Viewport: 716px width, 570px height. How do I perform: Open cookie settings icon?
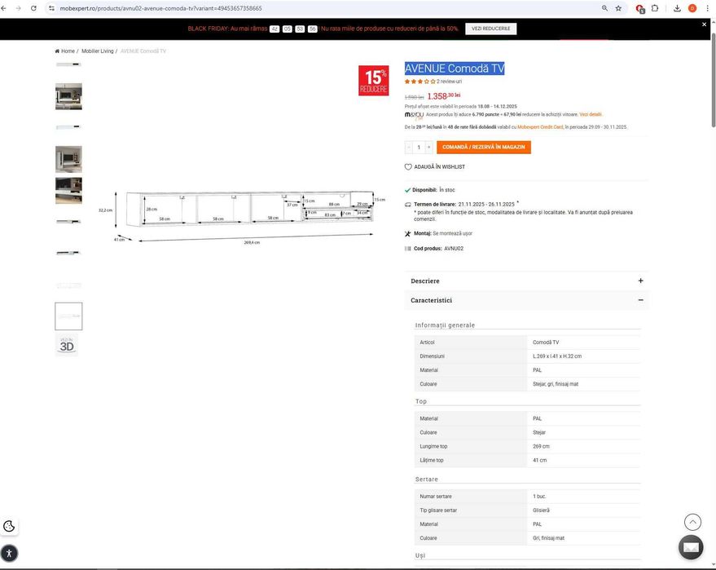click(x=9, y=526)
